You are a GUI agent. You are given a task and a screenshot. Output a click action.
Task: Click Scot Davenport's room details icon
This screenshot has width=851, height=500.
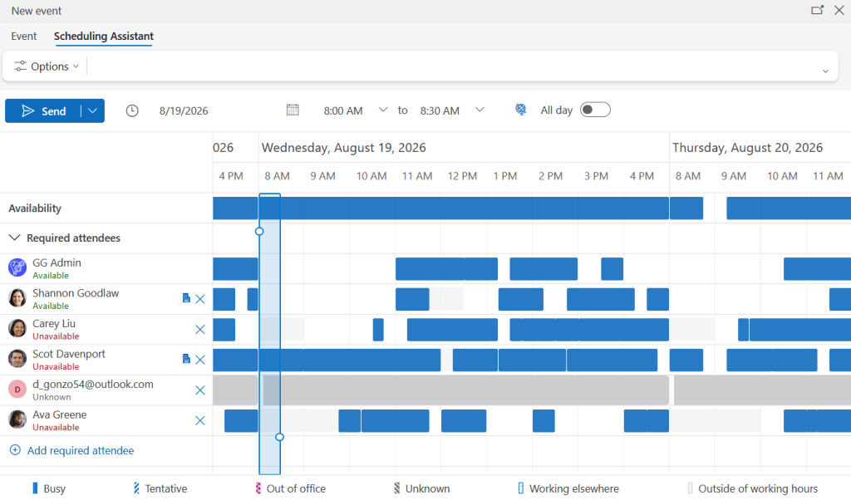coord(186,359)
